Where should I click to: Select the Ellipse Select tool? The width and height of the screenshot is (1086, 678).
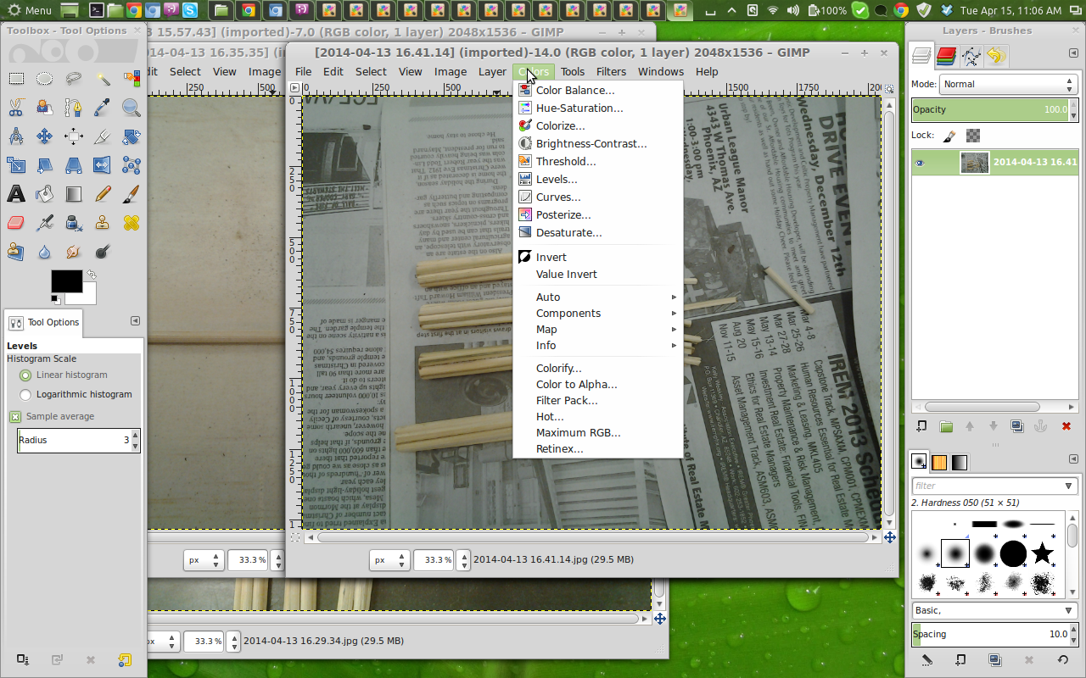pyautogui.click(x=42, y=79)
